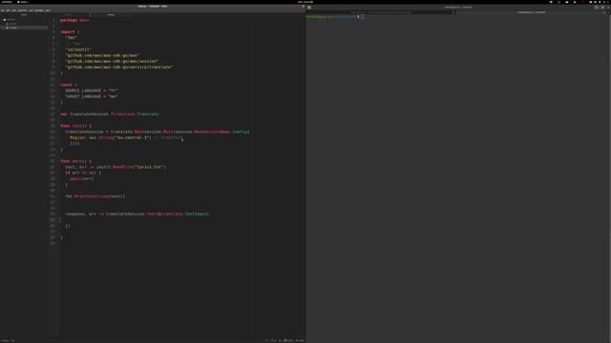Open the Packages menu in Atom

tap(39, 10)
